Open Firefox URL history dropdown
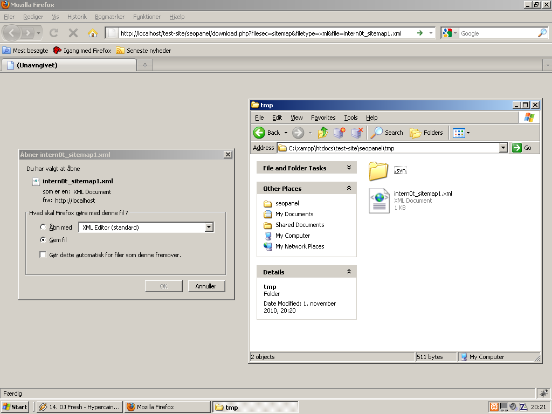Viewport: 552px width, 414px height. (x=431, y=33)
